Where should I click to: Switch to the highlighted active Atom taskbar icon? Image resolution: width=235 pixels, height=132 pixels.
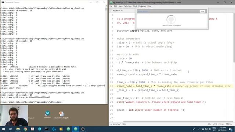point(76,129)
